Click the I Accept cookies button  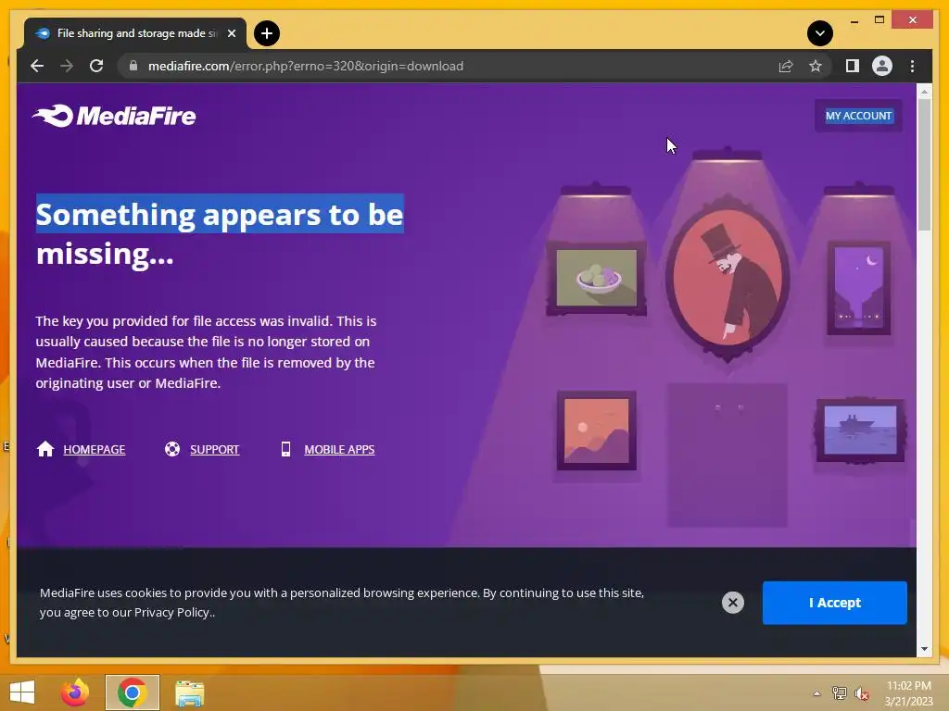pyautogui.click(x=835, y=603)
